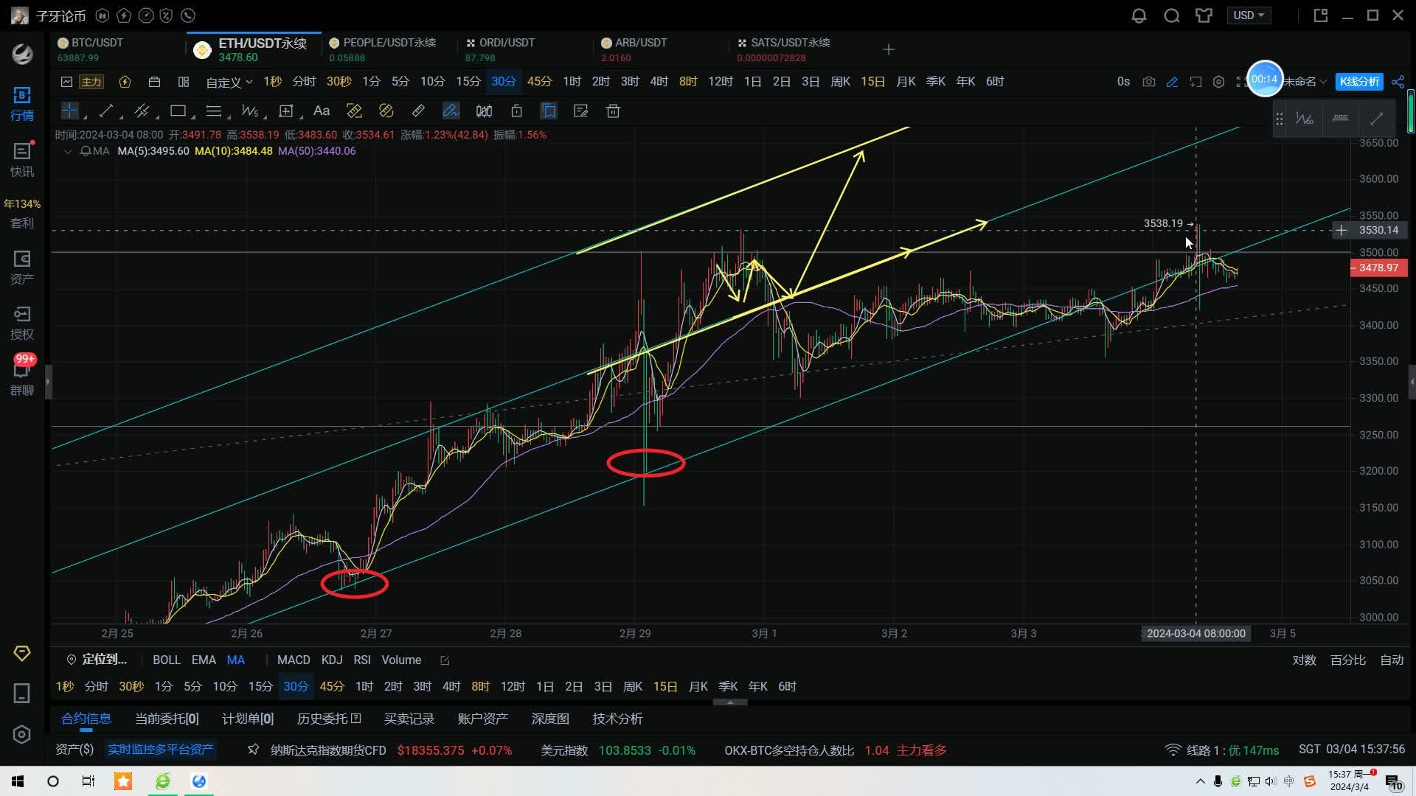Toggle the MACD indicator
The width and height of the screenshot is (1416, 796).
(293, 660)
